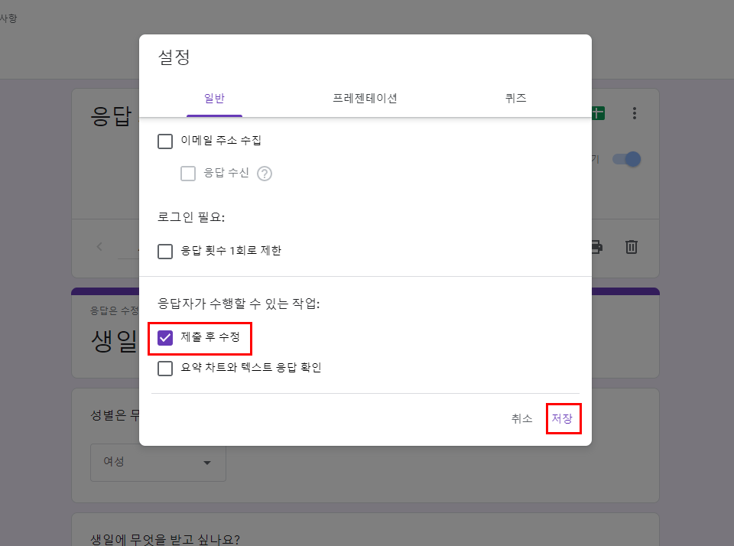Navigate back with the left chevron arrow
The image size is (734, 546).
99,247
